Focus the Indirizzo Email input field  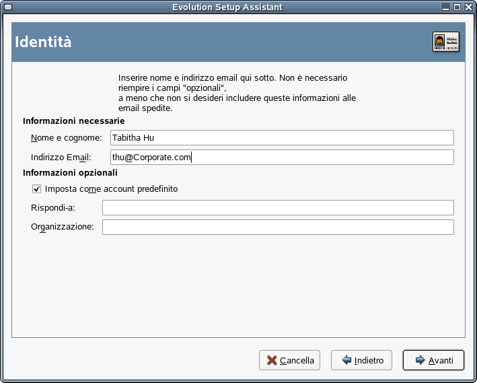pyautogui.click(x=282, y=157)
